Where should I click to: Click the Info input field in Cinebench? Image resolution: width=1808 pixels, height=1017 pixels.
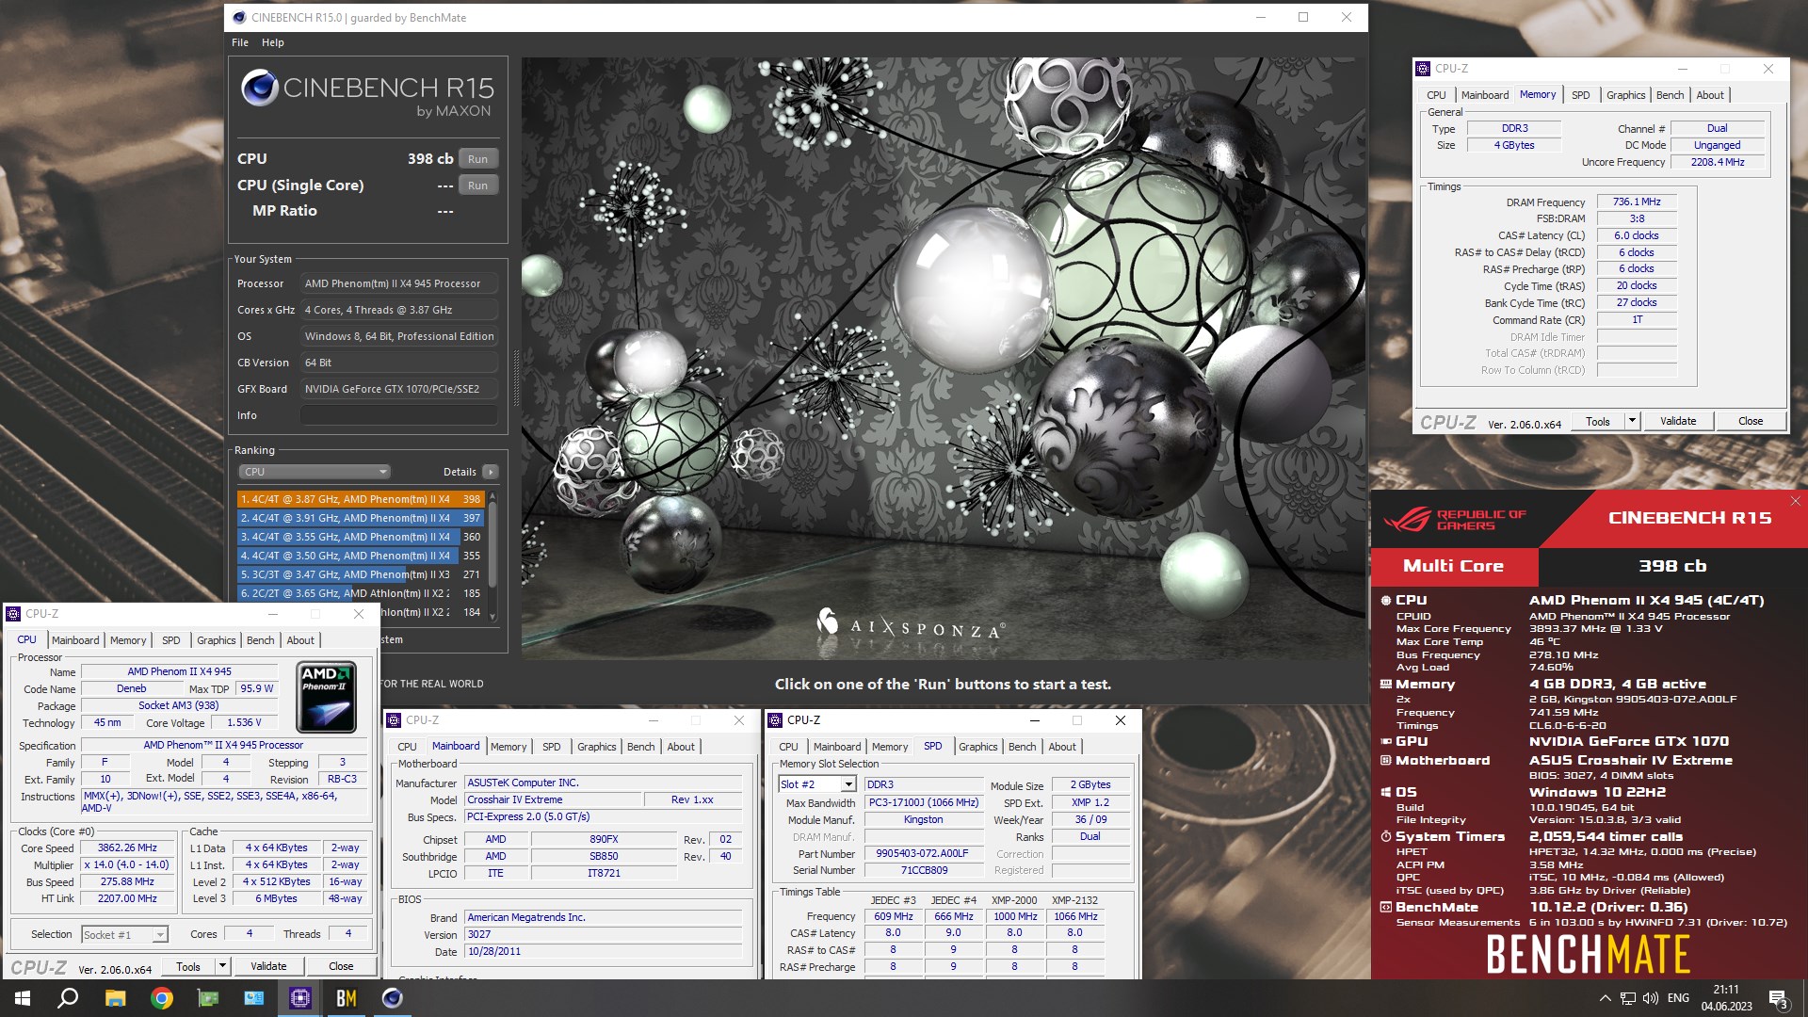pyautogui.click(x=398, y=415)
